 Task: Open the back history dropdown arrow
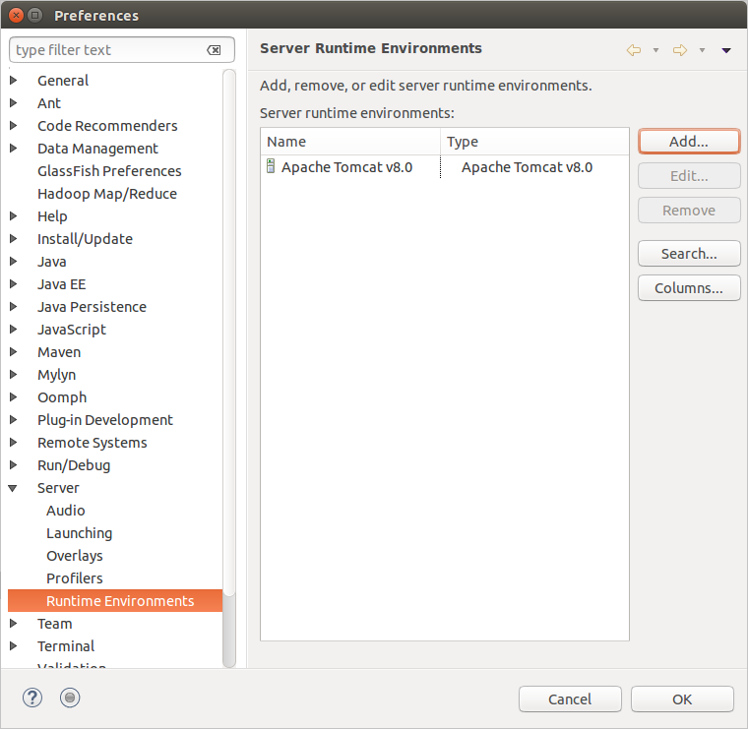[x=655, y=50]
